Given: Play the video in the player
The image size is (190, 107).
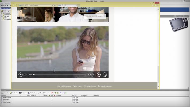Looking at the screenshot, I should pyautogui.click(x=21, y=75).
